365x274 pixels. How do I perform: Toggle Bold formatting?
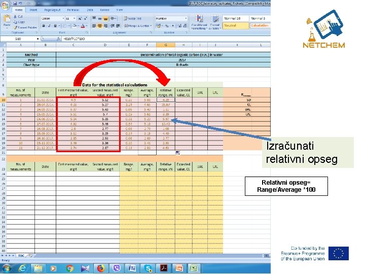(44, 26)
